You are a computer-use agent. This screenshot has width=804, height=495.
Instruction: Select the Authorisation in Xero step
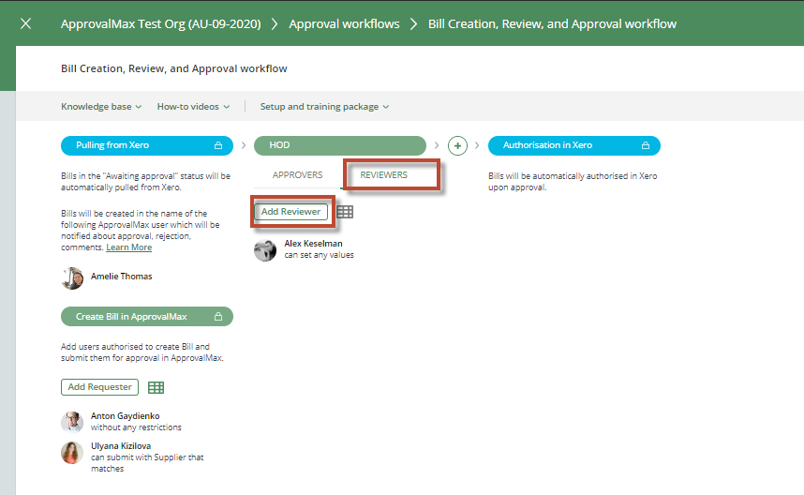click(x=574, y=145)
